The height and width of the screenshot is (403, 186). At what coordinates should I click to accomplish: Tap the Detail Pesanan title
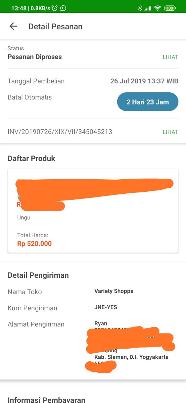click(55, 27)
